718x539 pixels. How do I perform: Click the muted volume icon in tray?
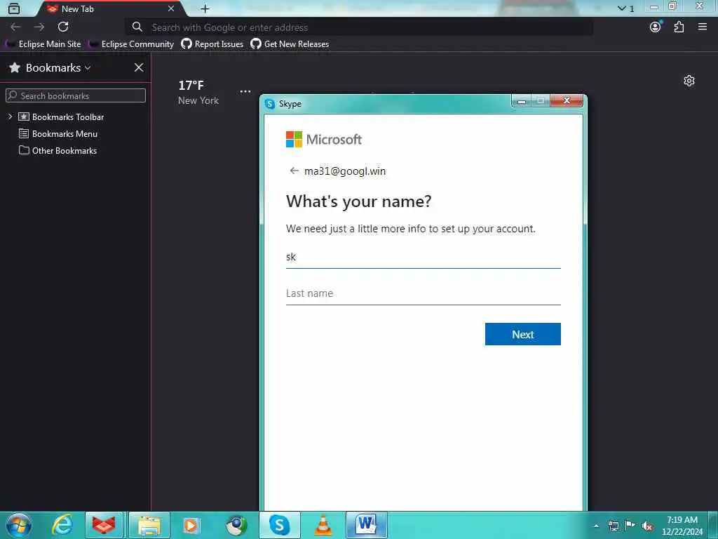point(647,526)
